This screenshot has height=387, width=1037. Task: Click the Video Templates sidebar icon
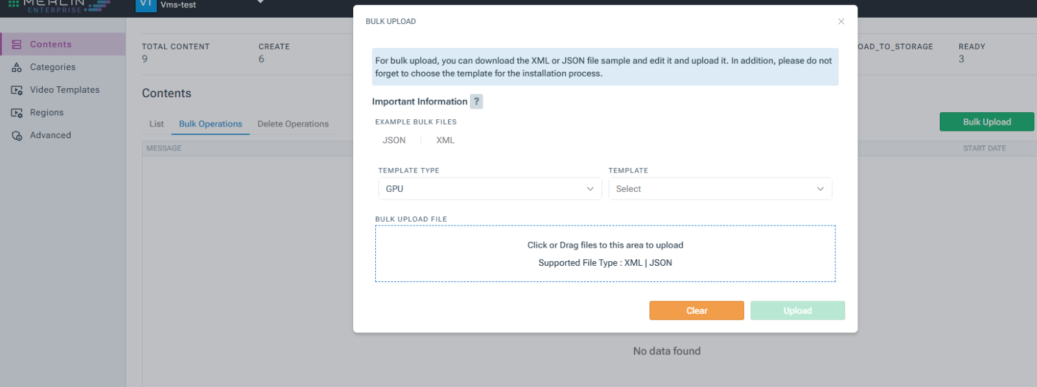coord(17,90)
